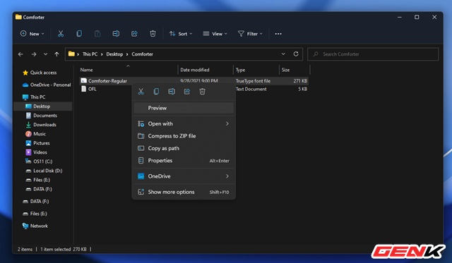452x263 pixels.
Task: Click the Copy icon in the toolbar
Action: 79,34
